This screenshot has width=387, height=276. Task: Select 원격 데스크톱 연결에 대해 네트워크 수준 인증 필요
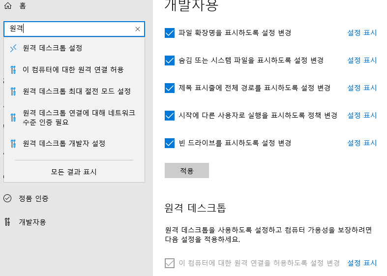coord(74,117)
